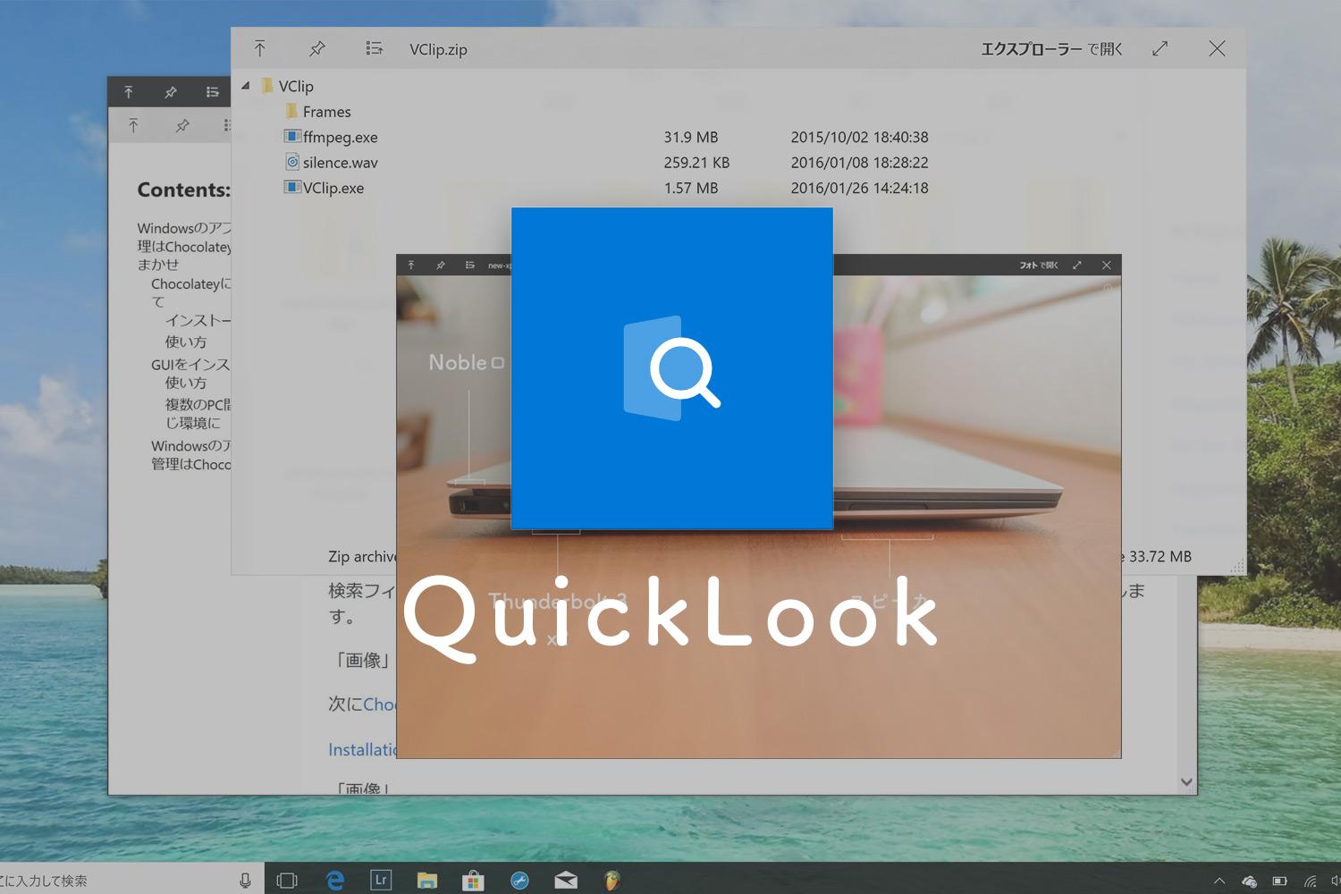Click the Frames folder icon

[291, 111]
